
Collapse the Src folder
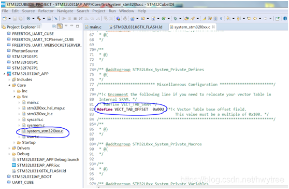(14, 97)
